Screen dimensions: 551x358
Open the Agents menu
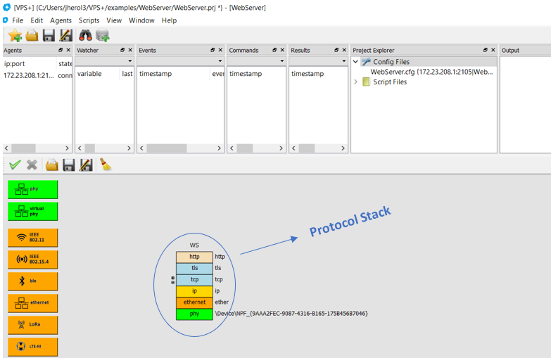[61, 20]
